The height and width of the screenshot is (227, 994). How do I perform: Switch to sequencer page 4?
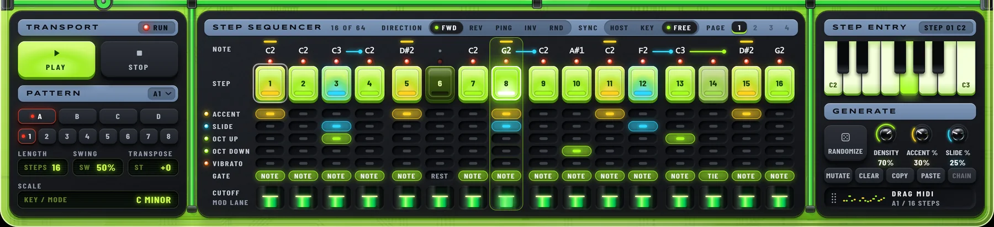787,28
